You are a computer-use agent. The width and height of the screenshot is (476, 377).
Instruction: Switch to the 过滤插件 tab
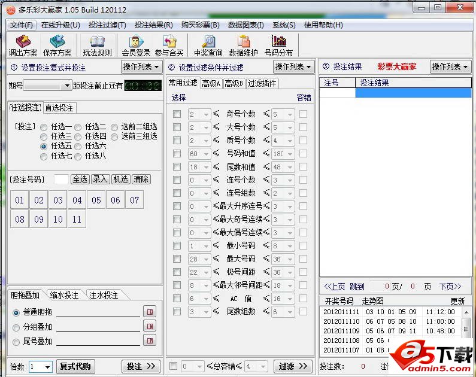click(262, 83)
